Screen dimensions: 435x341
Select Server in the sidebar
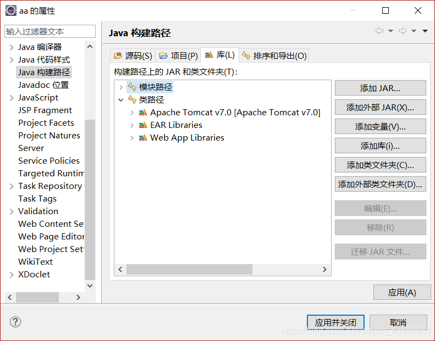click(x=31, y=148)
